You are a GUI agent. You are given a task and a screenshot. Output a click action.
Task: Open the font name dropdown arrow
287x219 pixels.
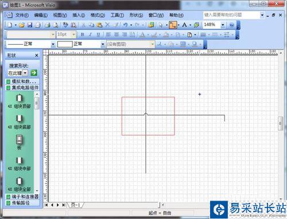click(x=53, y=34)
